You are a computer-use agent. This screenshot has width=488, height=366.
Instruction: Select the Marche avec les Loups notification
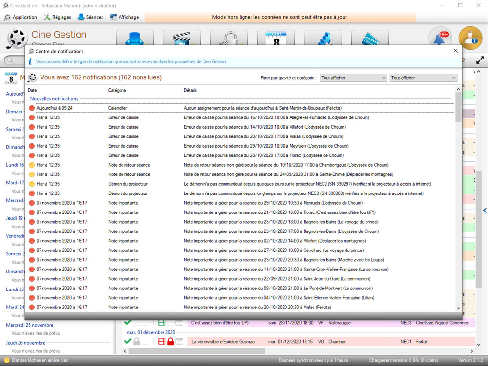coord(241,260)
